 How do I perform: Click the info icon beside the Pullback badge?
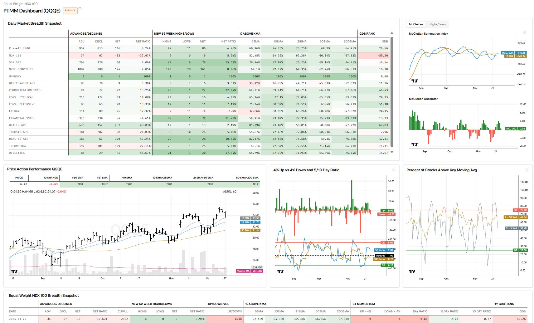point(80,9)
